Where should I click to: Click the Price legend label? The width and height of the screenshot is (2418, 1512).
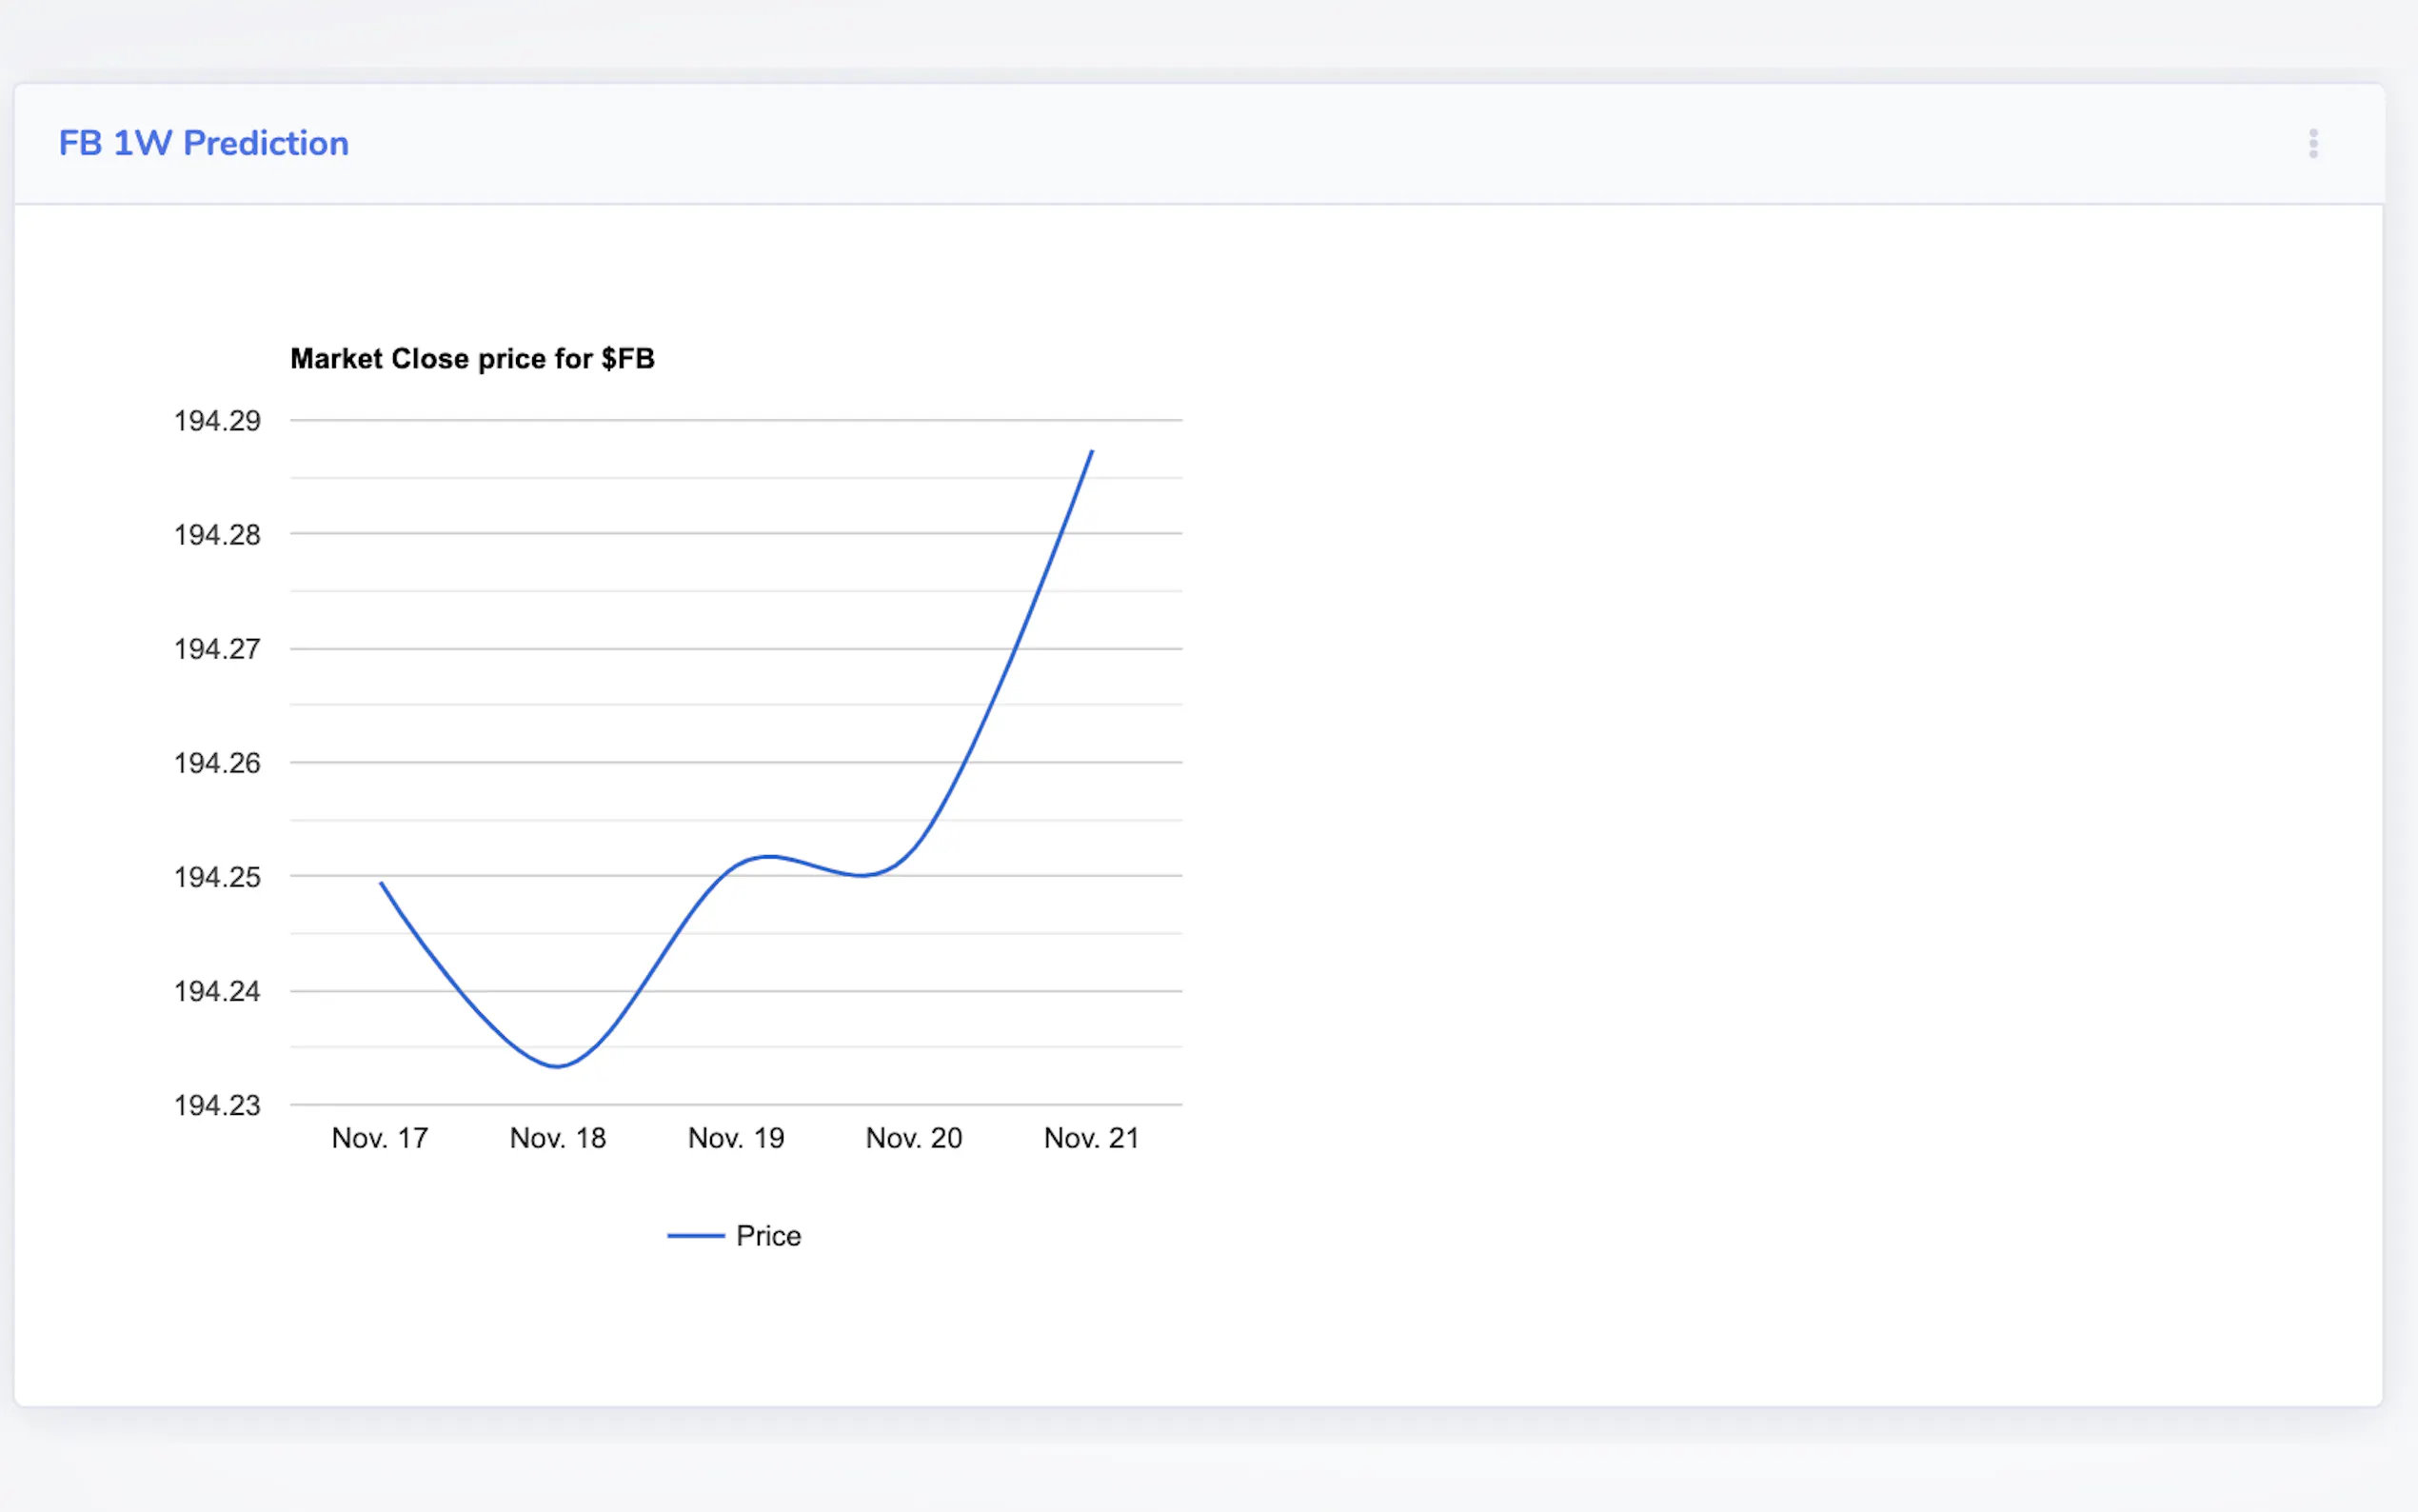767,1236
